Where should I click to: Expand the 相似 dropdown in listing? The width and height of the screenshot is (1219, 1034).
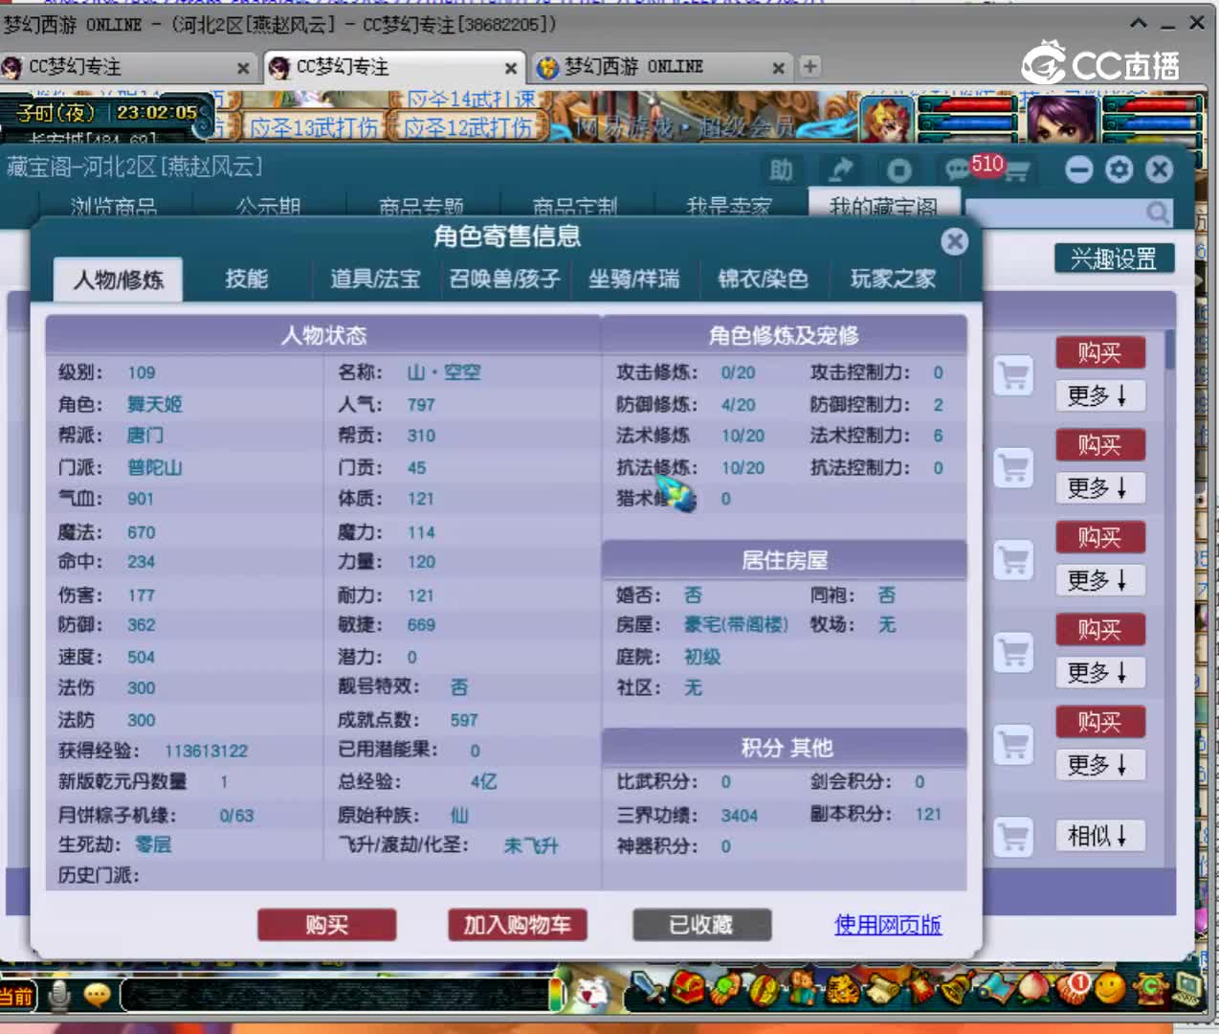coord(1099,836)
